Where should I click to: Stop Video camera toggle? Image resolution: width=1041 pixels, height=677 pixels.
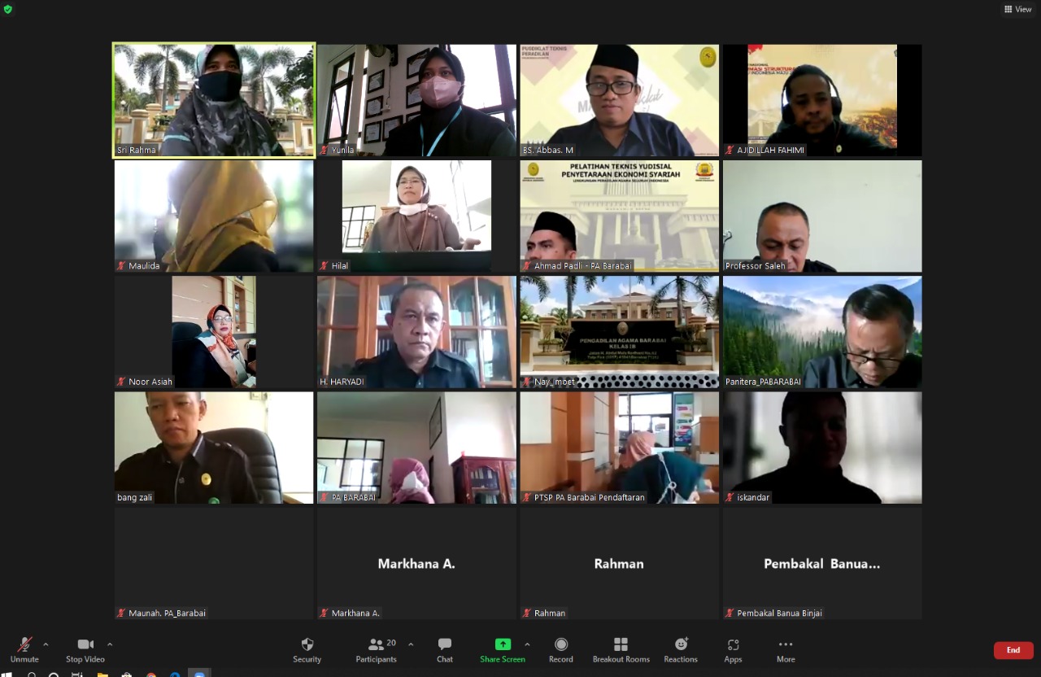pyautogui.click(x=85, y=649)
